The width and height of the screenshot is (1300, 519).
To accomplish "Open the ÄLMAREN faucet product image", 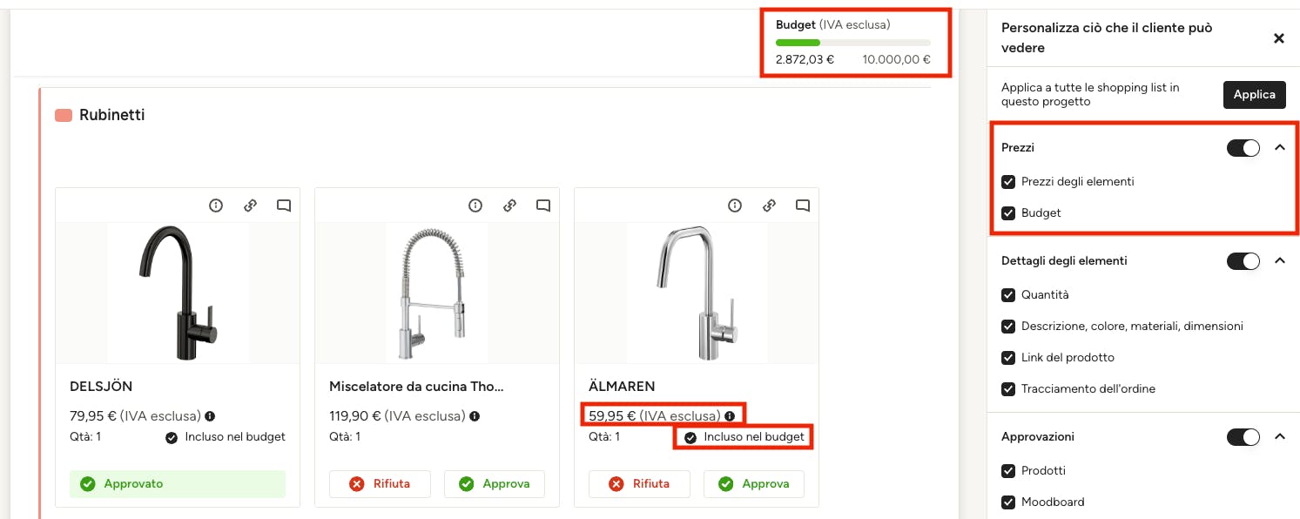I will click(x=697, y=292).
